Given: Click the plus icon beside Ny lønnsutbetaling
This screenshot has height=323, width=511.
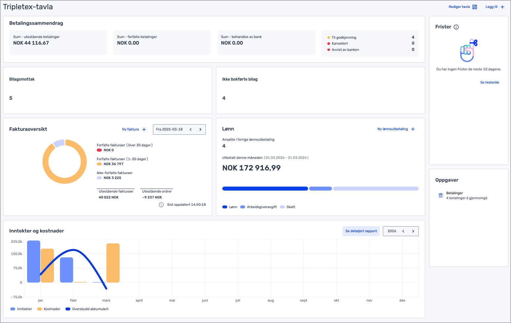Looking at the screenshot, I should (413, 129).
